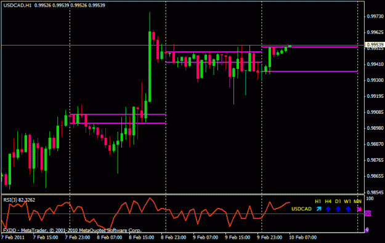Click the 0.98545 price axis label
This screenshot has height=243, width=385.
click(375, 192)
